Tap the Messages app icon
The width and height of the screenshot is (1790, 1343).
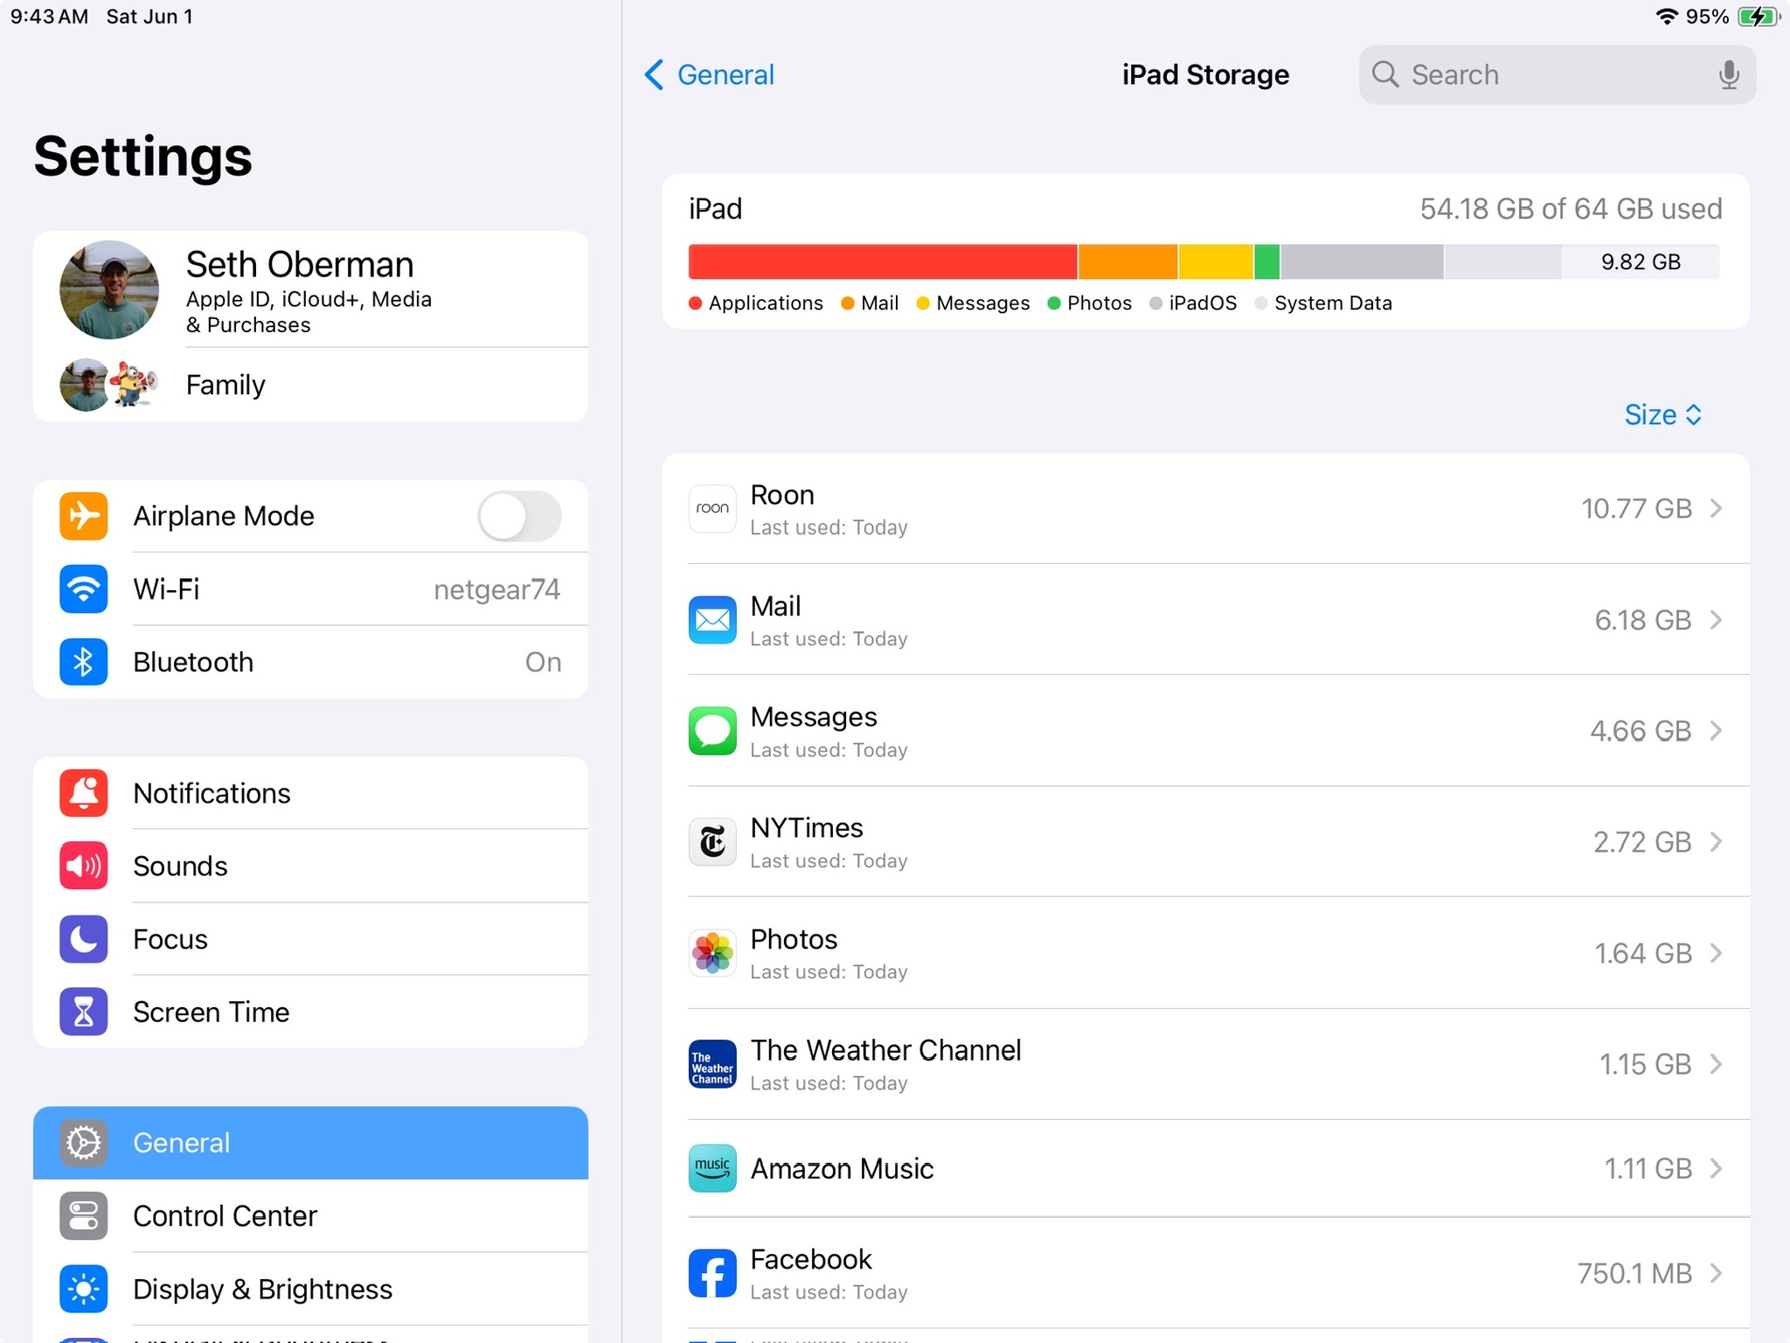[712, 731]
